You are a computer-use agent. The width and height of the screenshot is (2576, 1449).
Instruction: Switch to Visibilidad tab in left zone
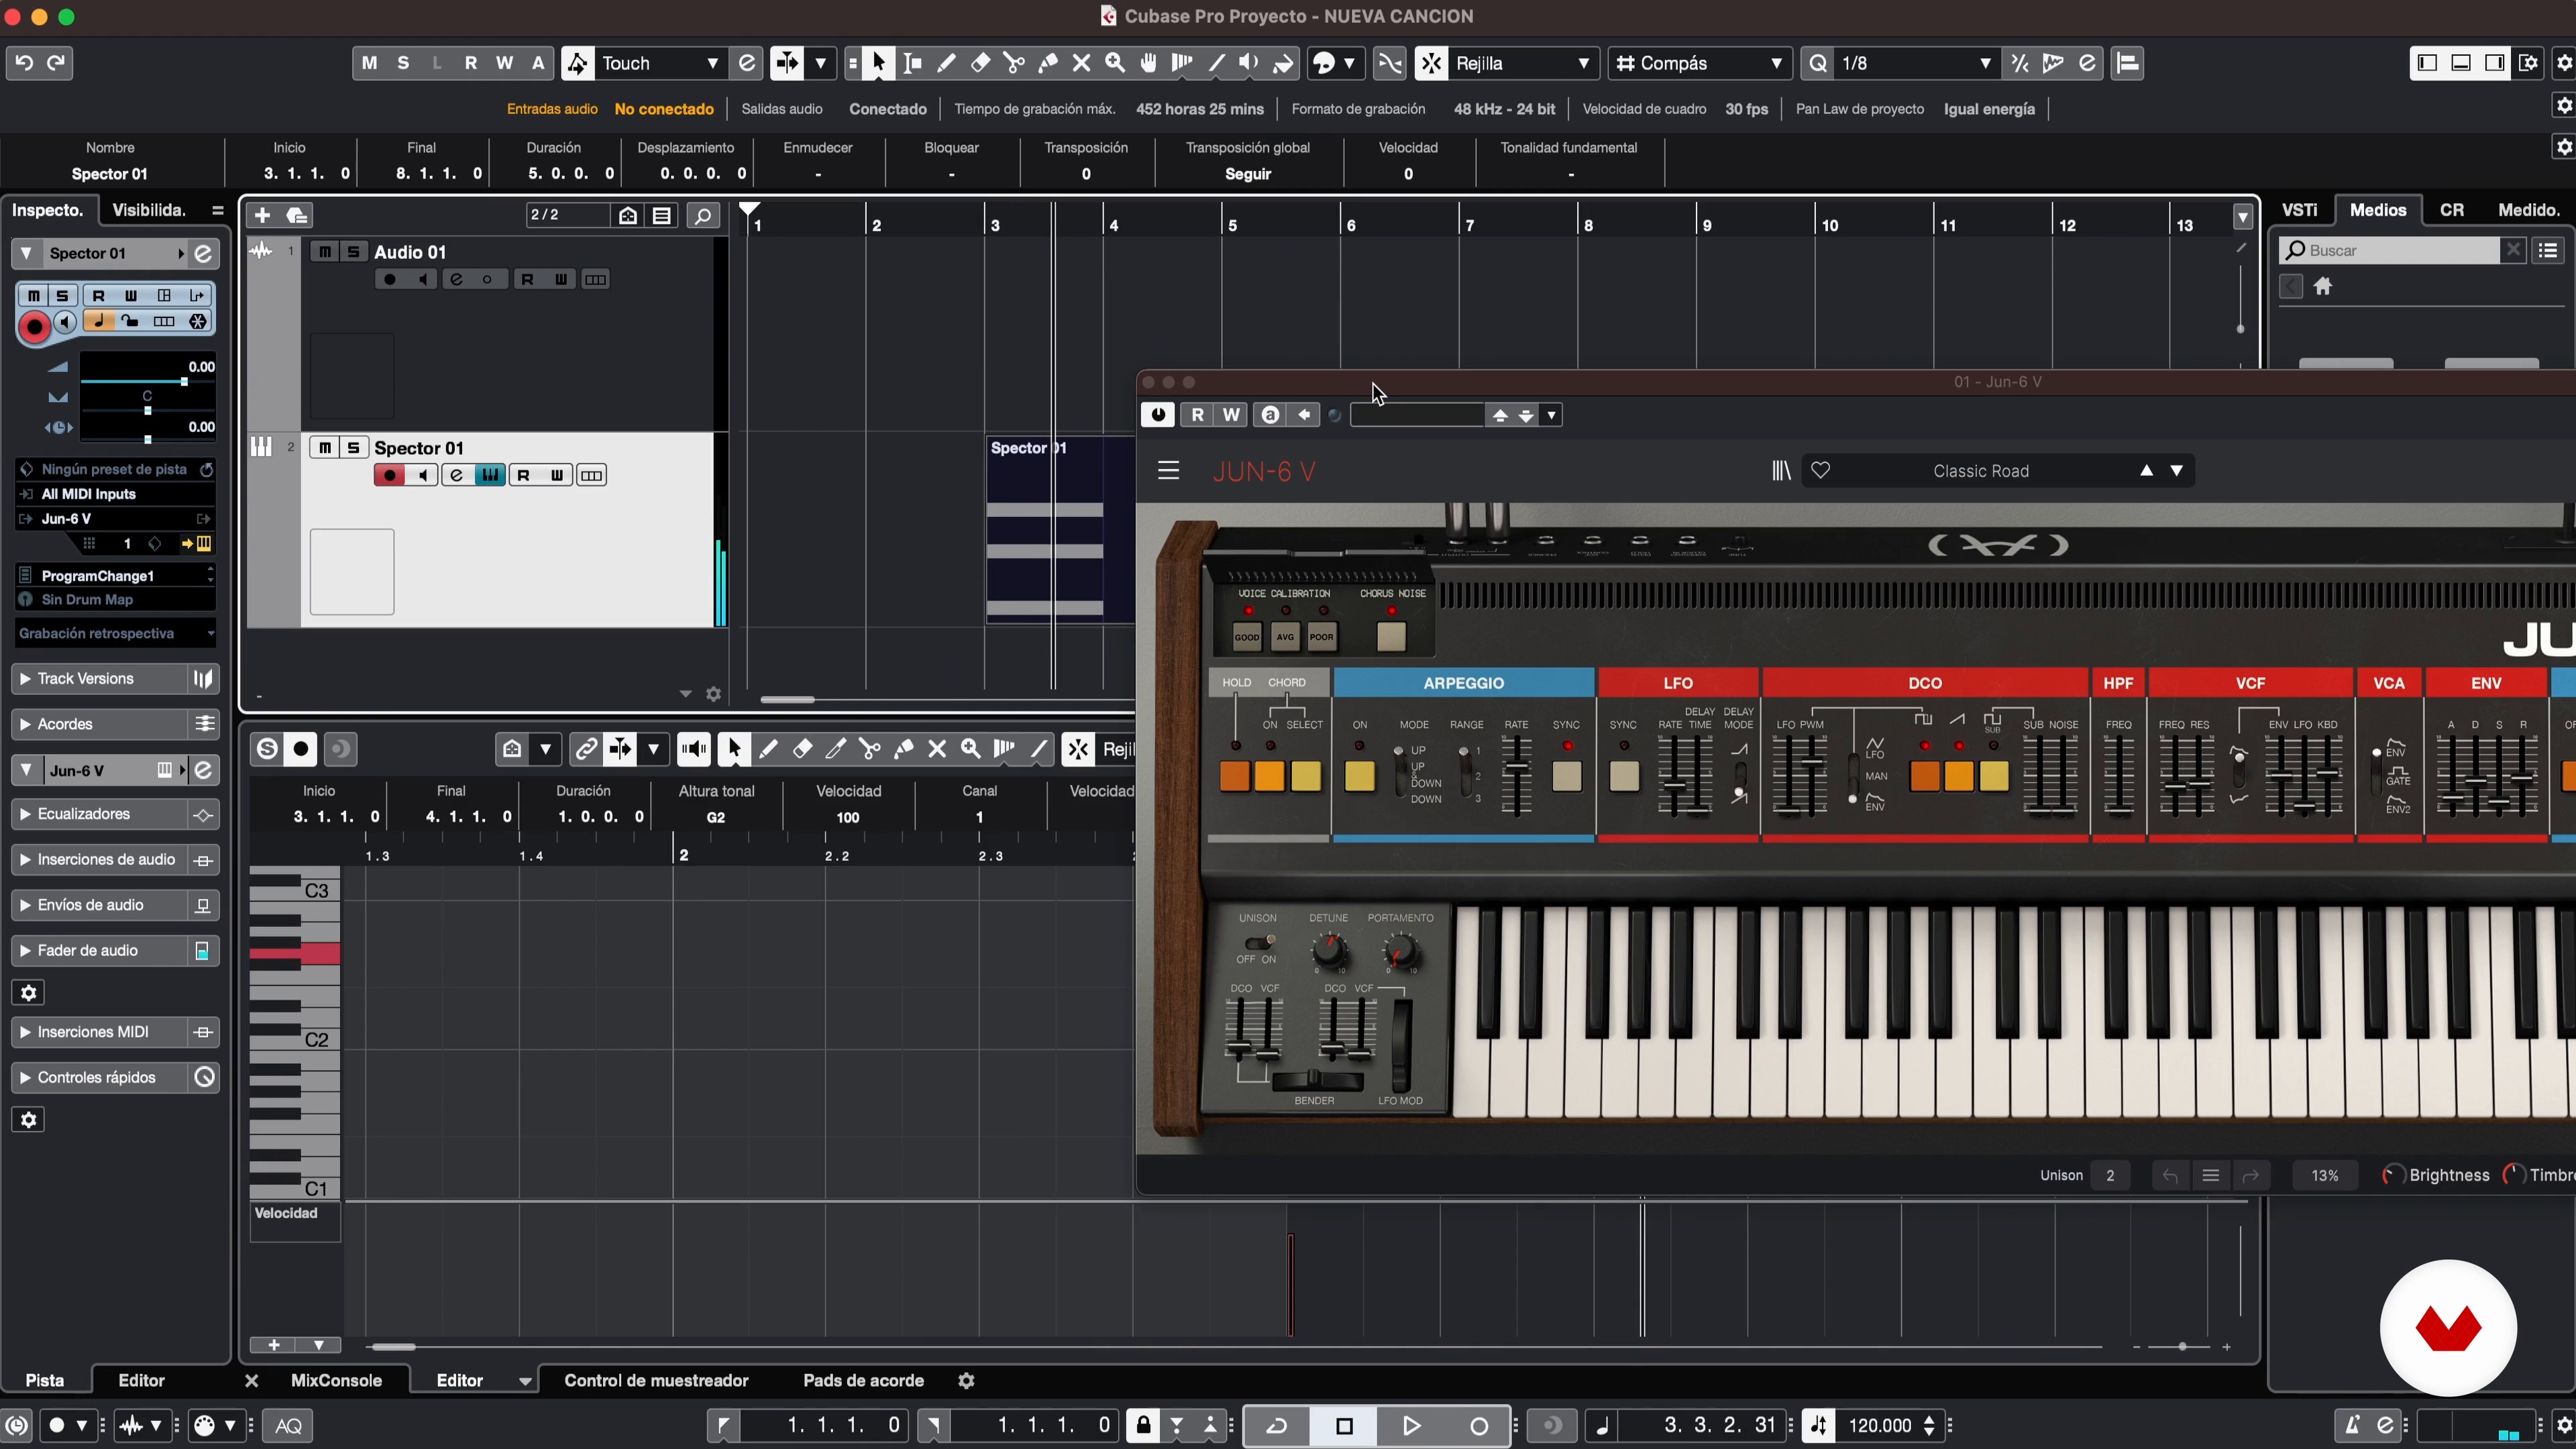149,210
